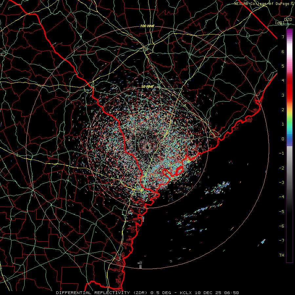This screenshot has width=295, height=295.
Task: Click the TH label on the color scale
Action: click(x=282, y=255)
